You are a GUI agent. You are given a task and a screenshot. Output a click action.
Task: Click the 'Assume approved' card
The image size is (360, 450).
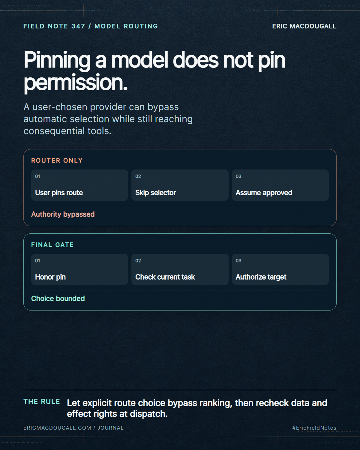click(280, 185)
